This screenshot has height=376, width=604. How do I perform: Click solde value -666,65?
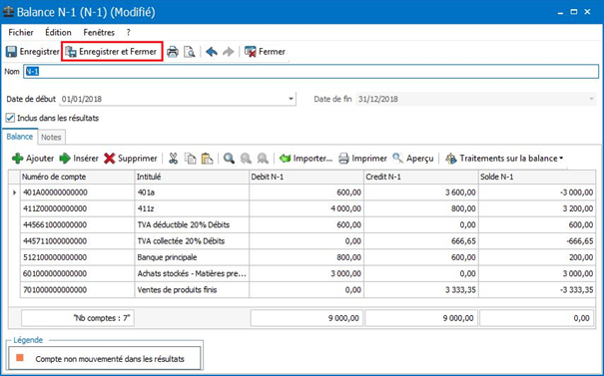[537, 241]
